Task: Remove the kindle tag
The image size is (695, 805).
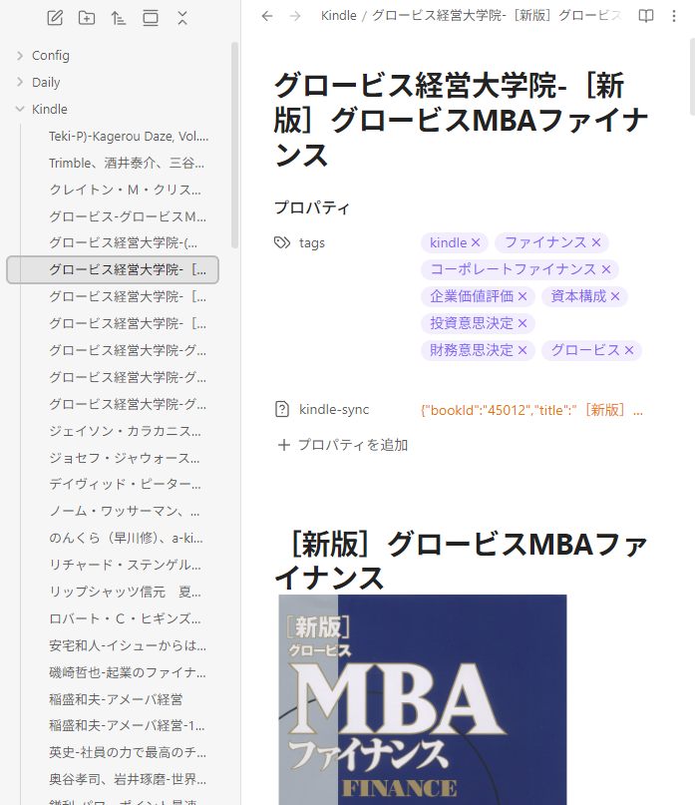Action: [476, 242]
